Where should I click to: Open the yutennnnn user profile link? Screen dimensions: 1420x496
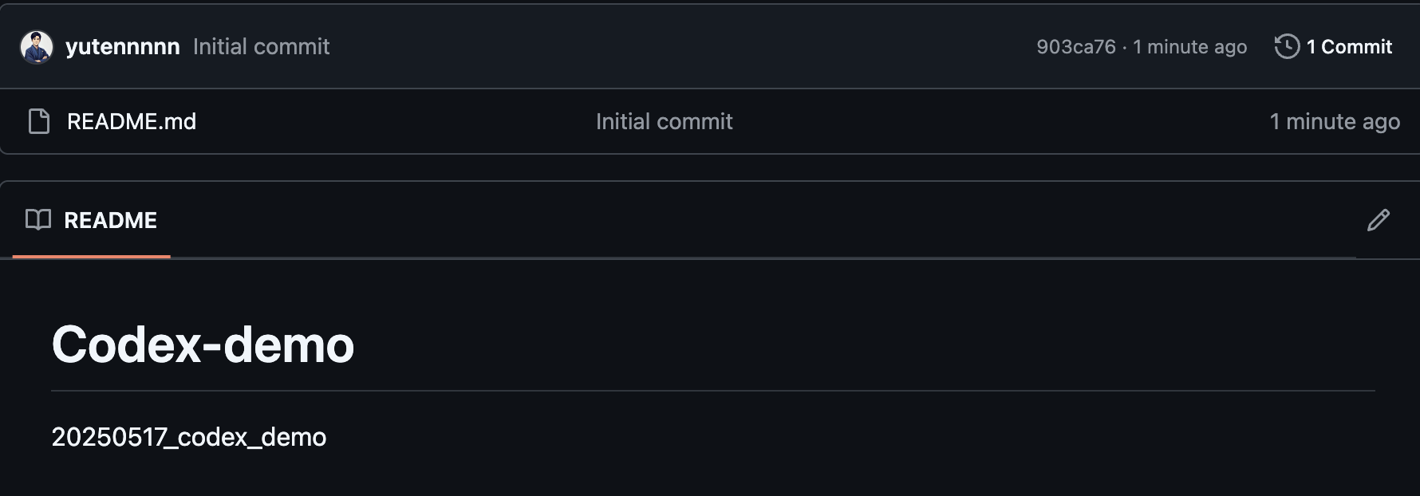tap(123, 47)
